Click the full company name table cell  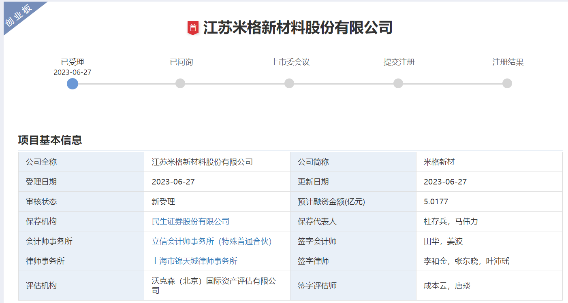point(217,162)
